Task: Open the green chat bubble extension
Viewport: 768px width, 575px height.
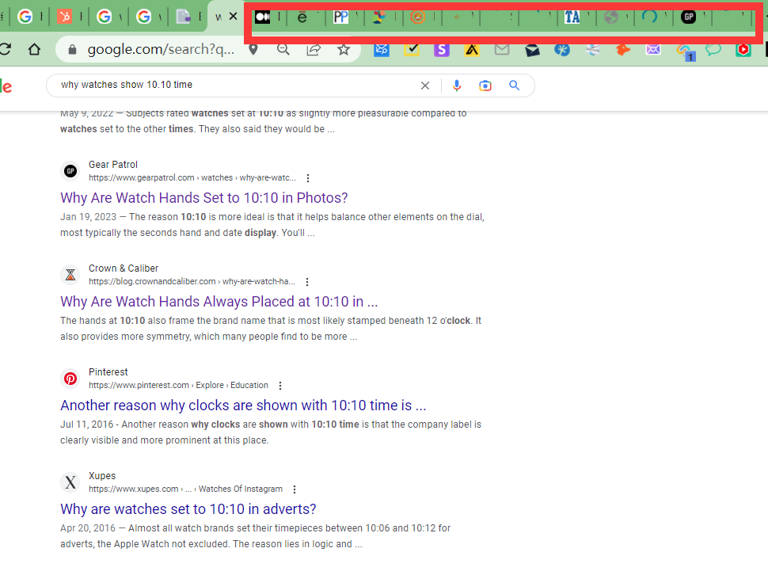Action: [713, 49]
